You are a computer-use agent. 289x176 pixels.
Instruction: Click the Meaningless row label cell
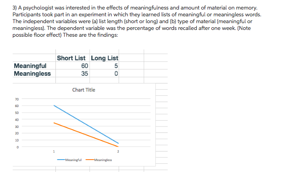34,73
